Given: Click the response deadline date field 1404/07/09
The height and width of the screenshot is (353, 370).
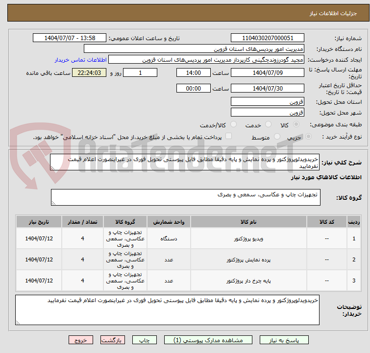Looking at the screenshot, I should coord(267,73).
